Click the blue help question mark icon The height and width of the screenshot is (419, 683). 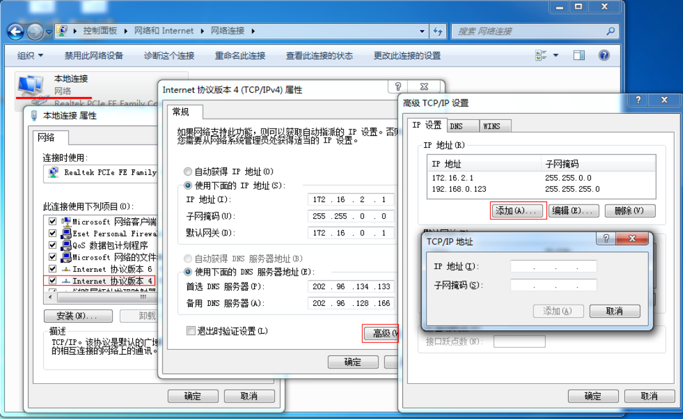point(604,56)
